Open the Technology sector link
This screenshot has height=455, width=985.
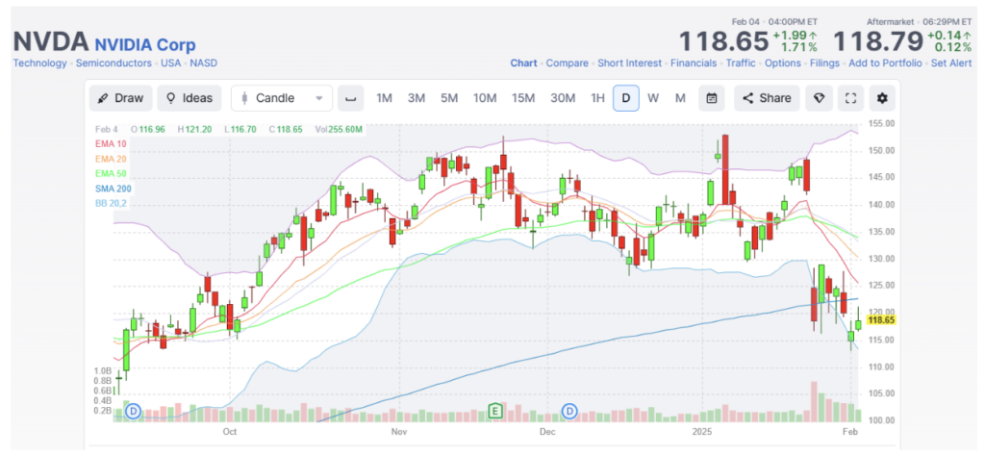(x=39, y=63)
